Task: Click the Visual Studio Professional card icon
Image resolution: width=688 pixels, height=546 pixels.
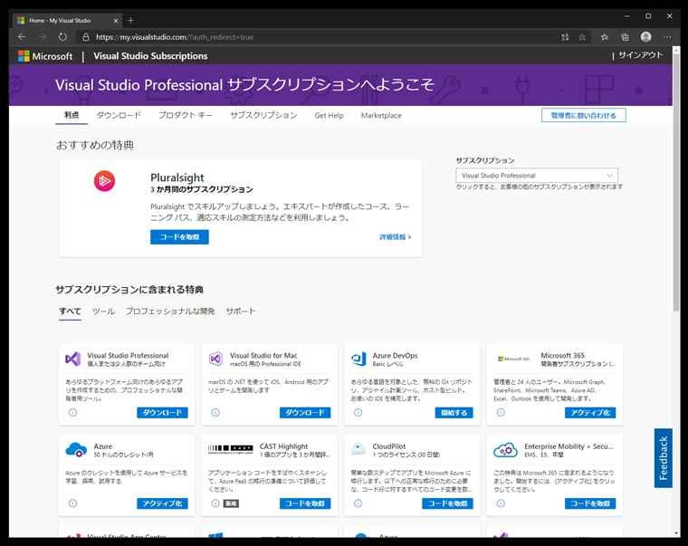Action: pyautogui.click(x=72, y=359)
